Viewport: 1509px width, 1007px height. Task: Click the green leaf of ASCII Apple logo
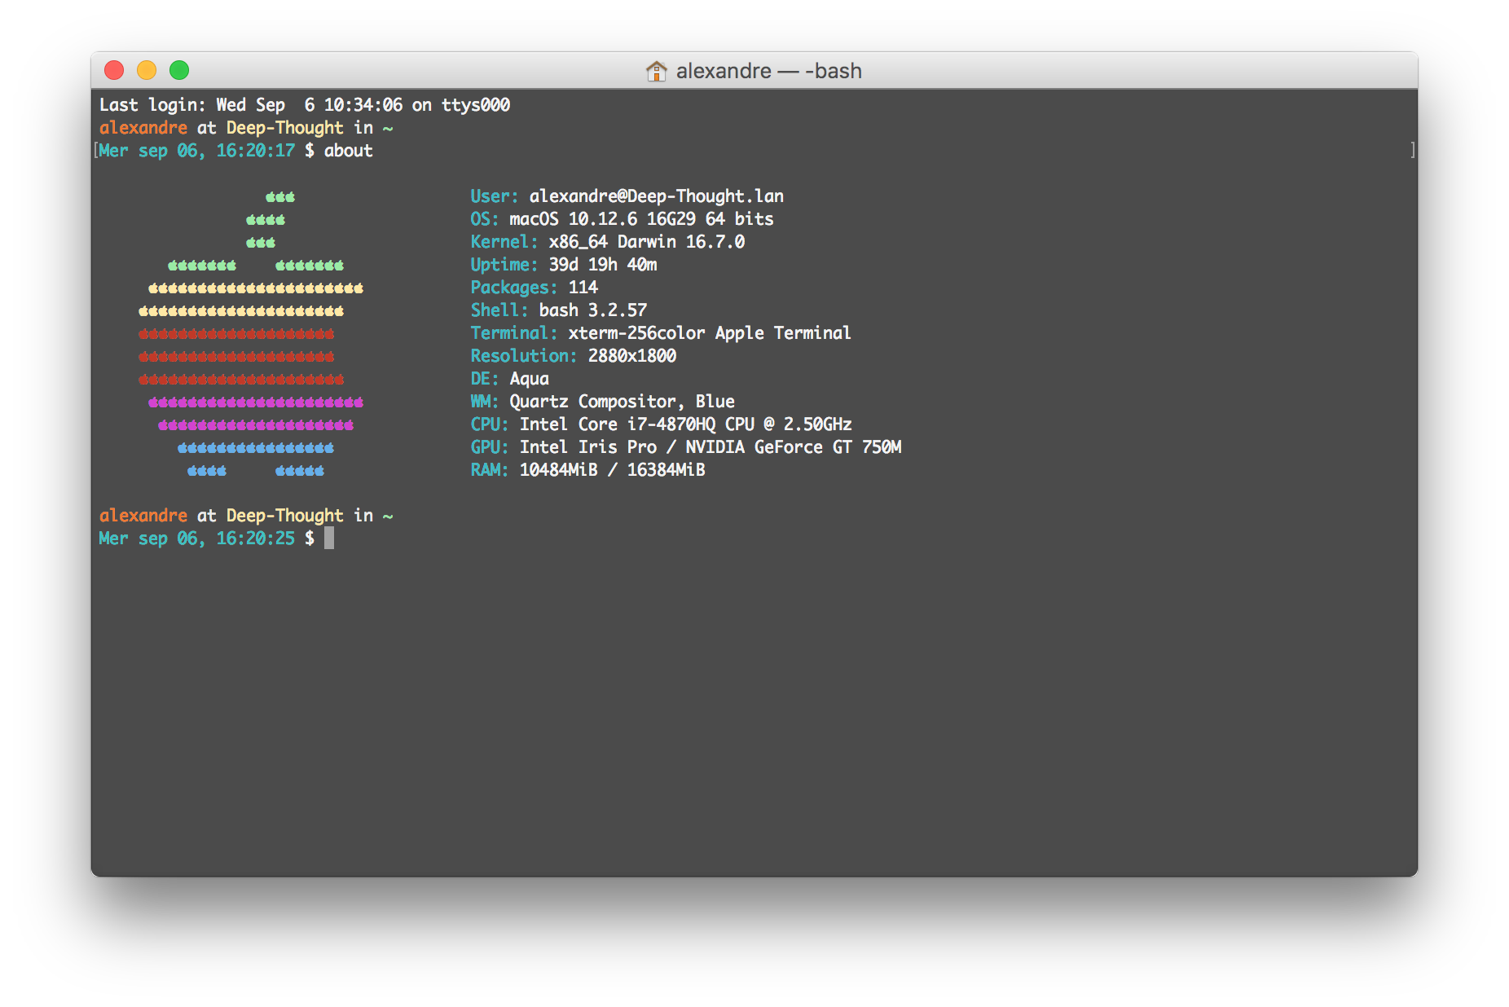pyautogui.click(x=269, y=219)
